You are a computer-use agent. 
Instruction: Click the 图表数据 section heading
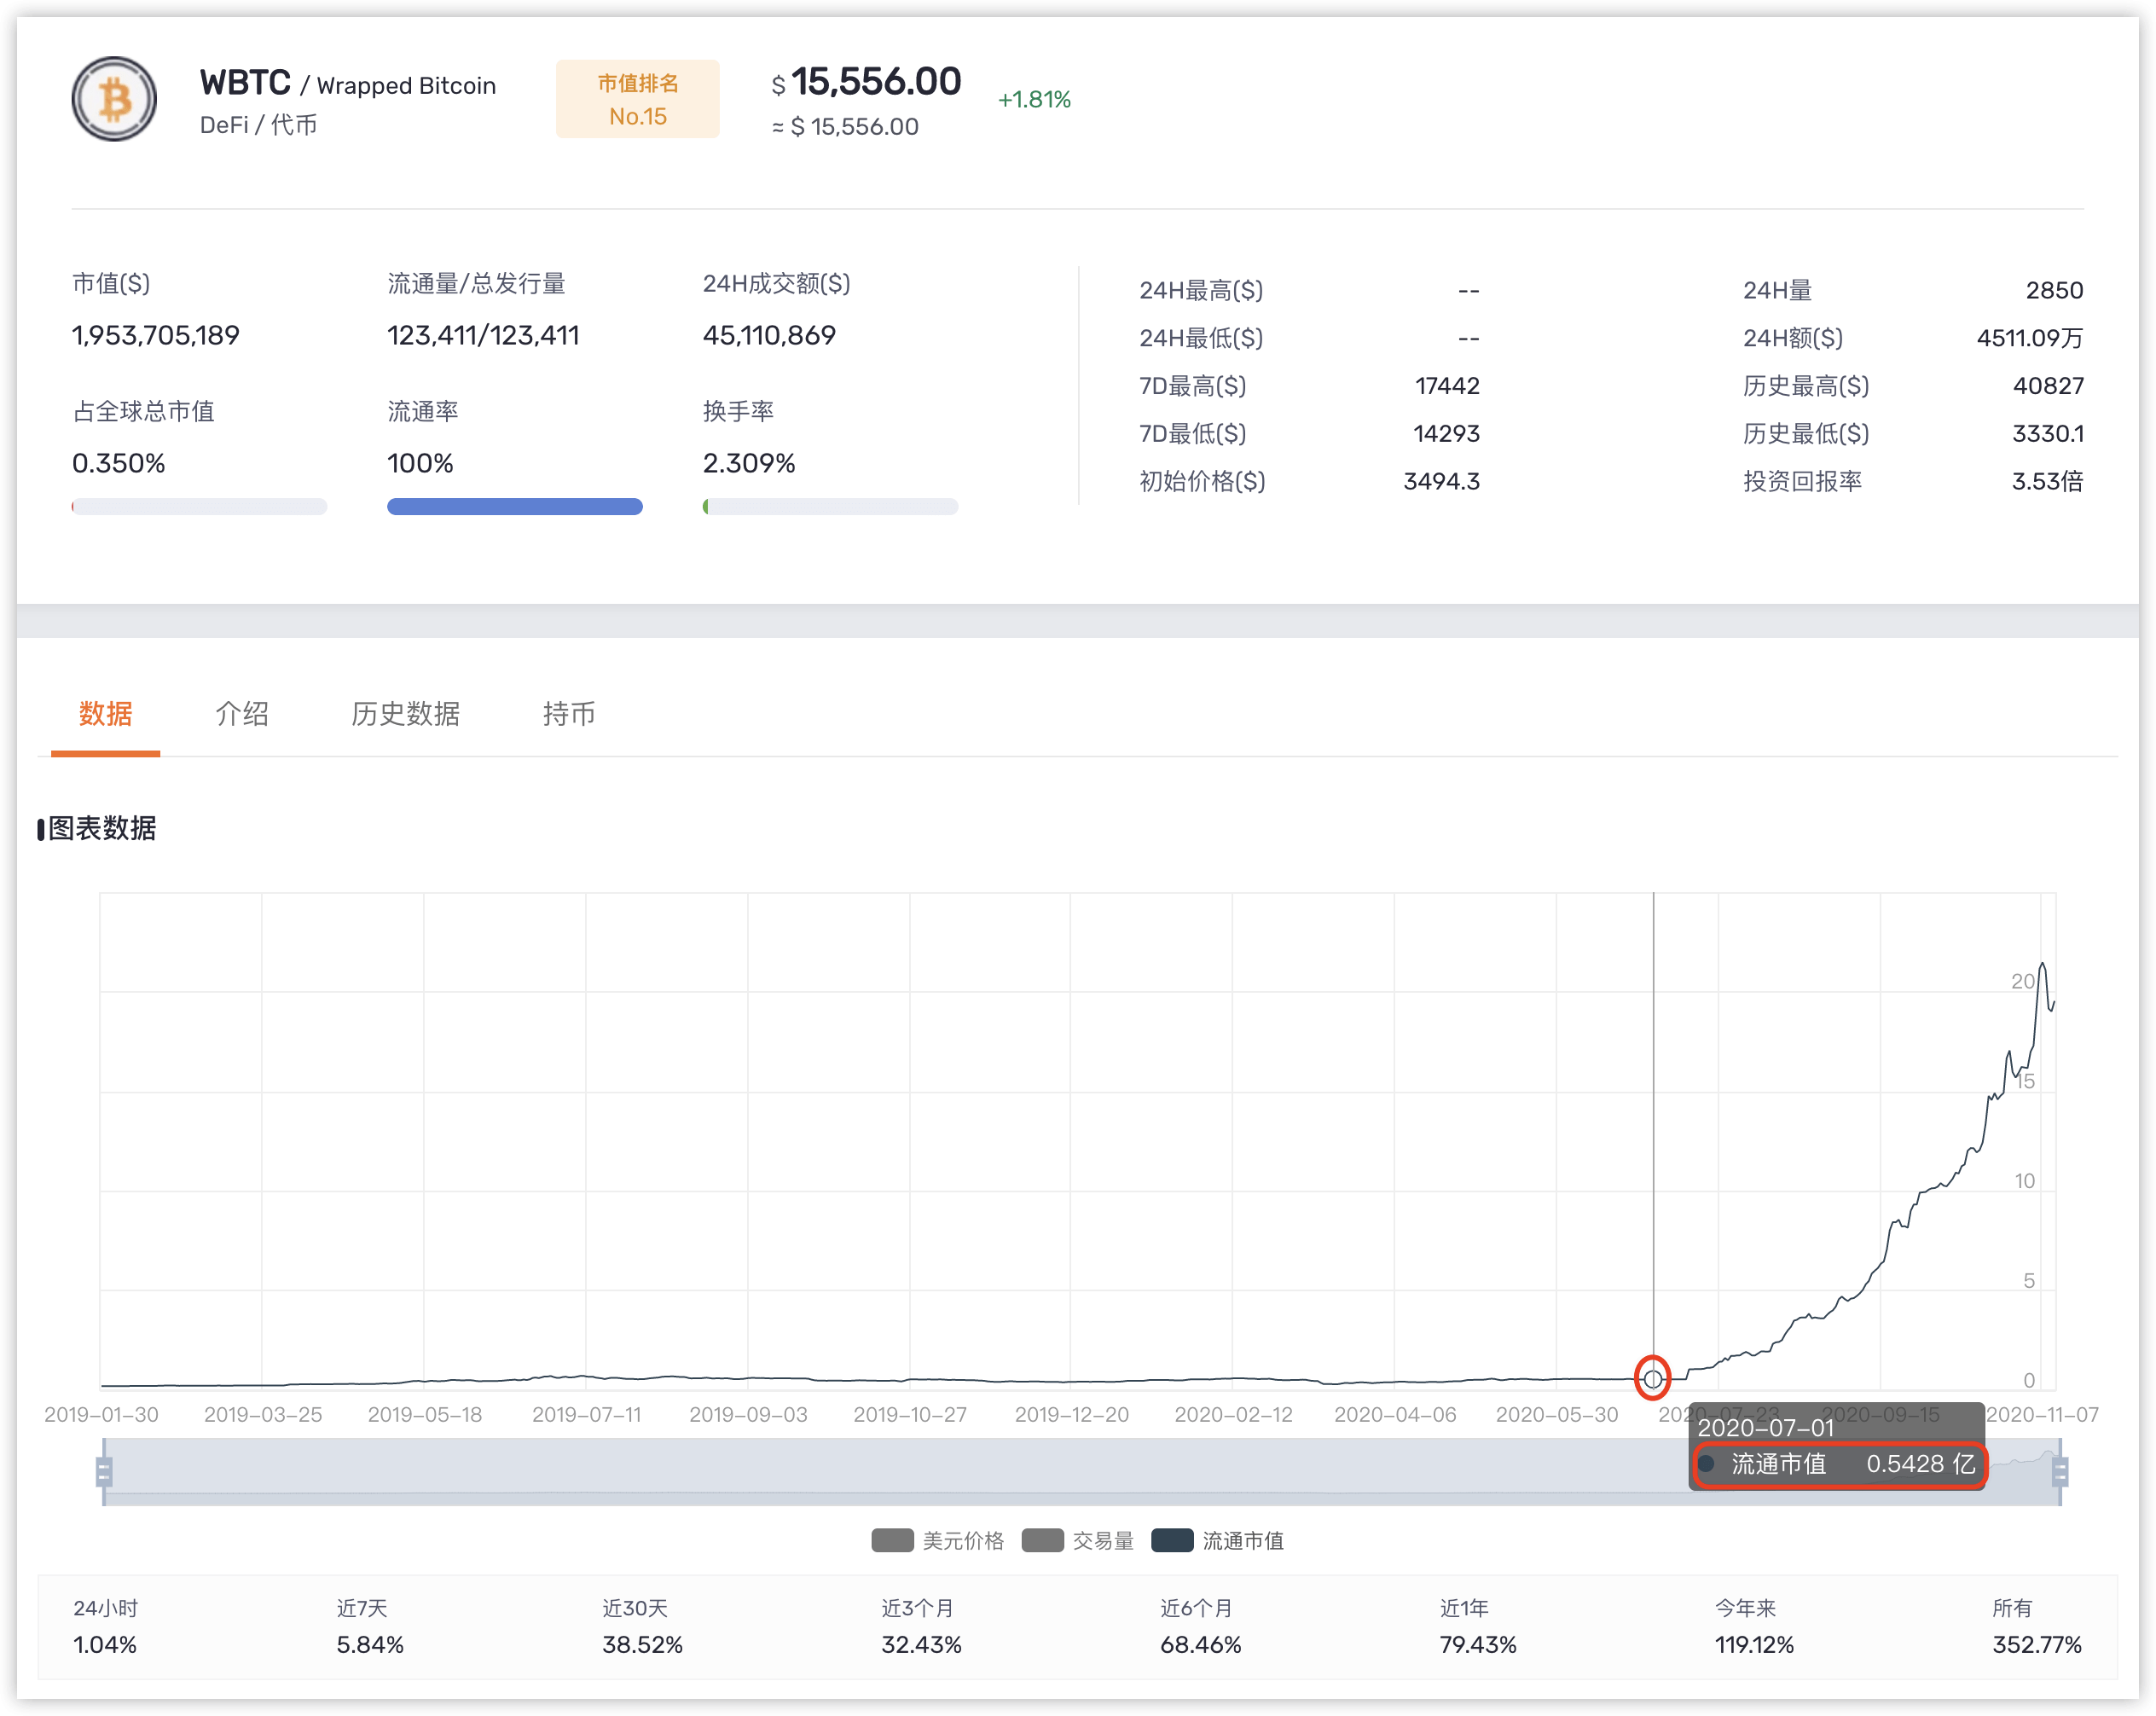tap(102, 828)
